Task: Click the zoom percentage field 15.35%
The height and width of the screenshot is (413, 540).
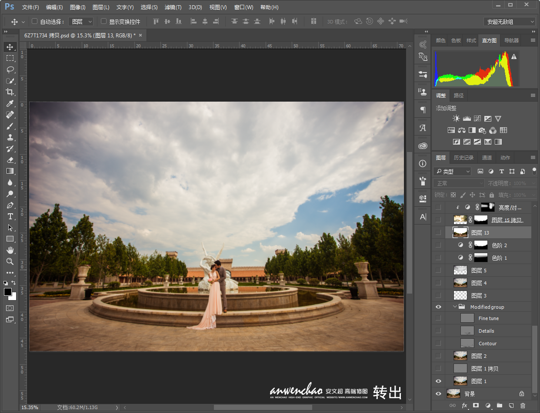Action: click(x=30, y=407)
